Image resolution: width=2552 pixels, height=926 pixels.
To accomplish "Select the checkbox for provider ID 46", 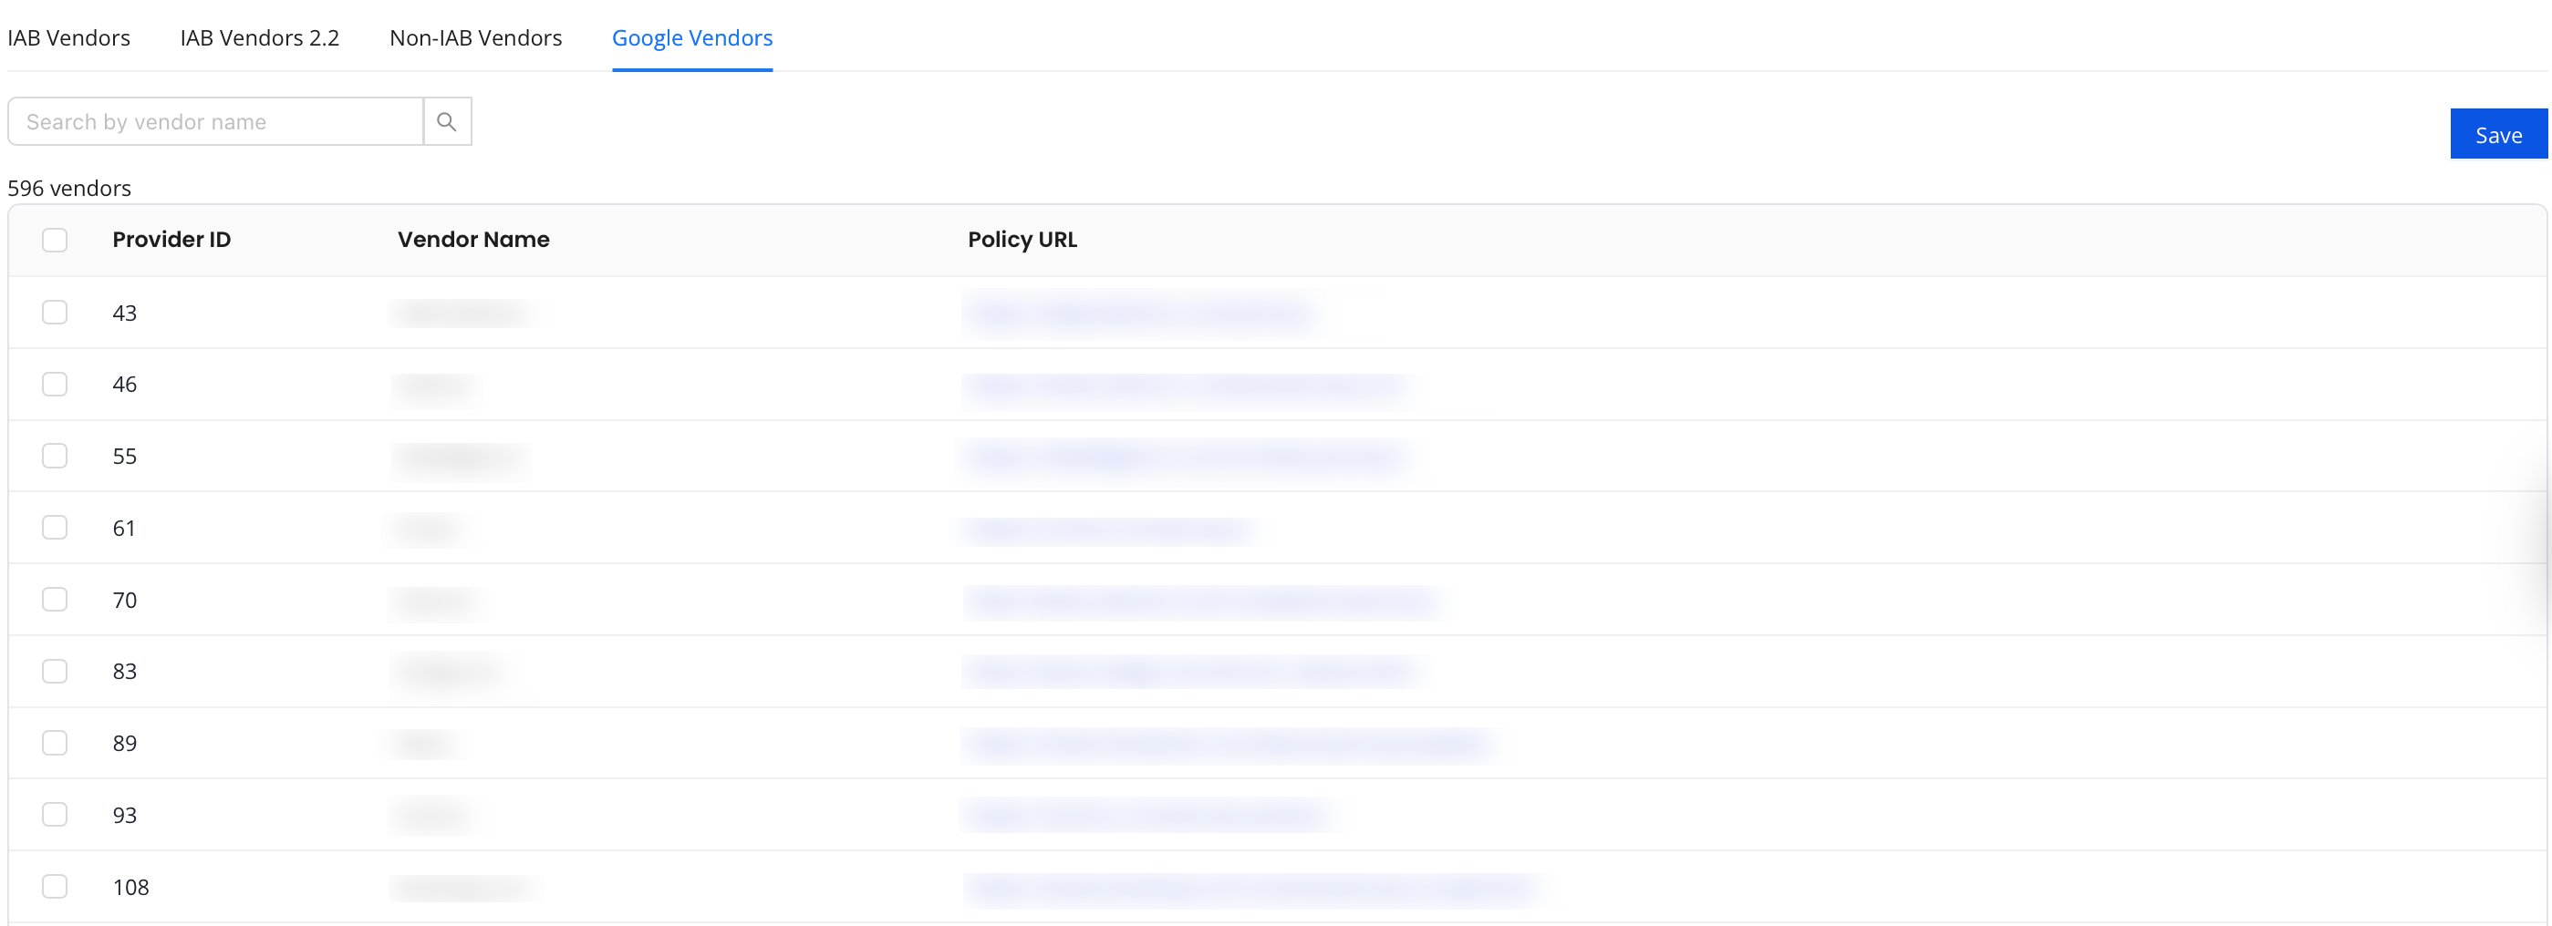I will tap(55, 385).
